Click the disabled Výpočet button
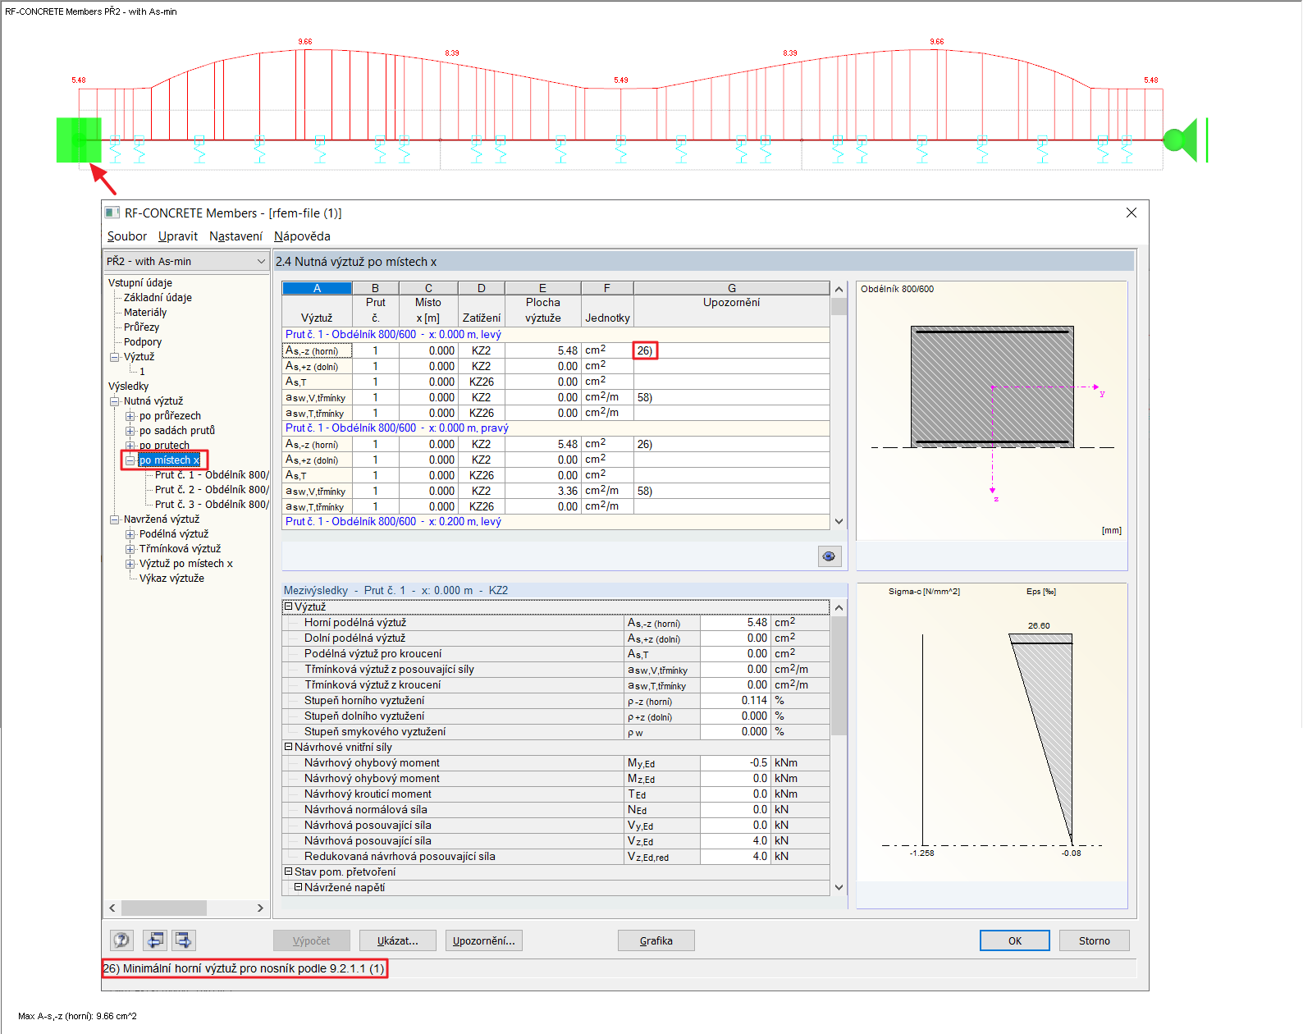This screenshot has height=1034, width=1303. 312,940
